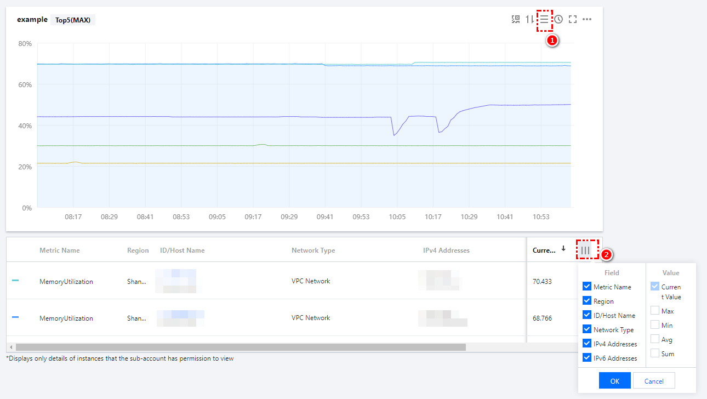This screenshot has width=707, height=399.
Task: Uncheck the Network Type field checkbox
Action: coord(587,329)
